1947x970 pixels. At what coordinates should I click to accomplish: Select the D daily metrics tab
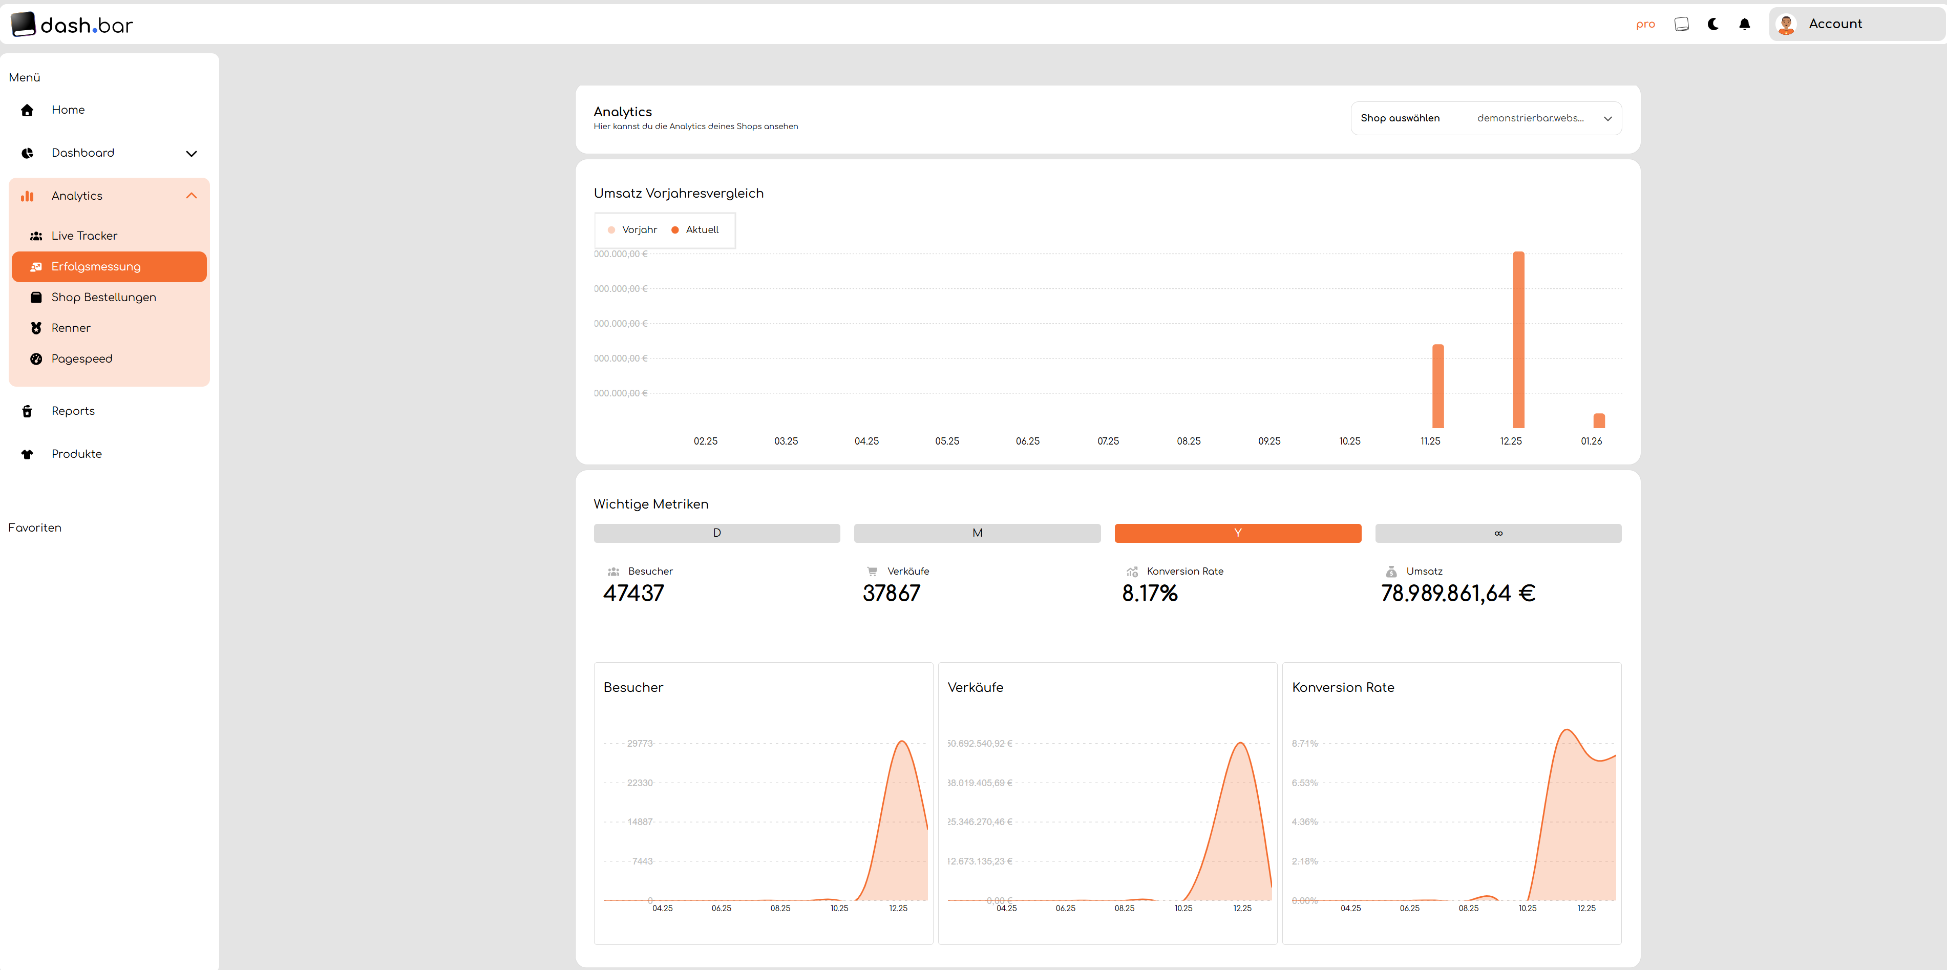point(716,533)
